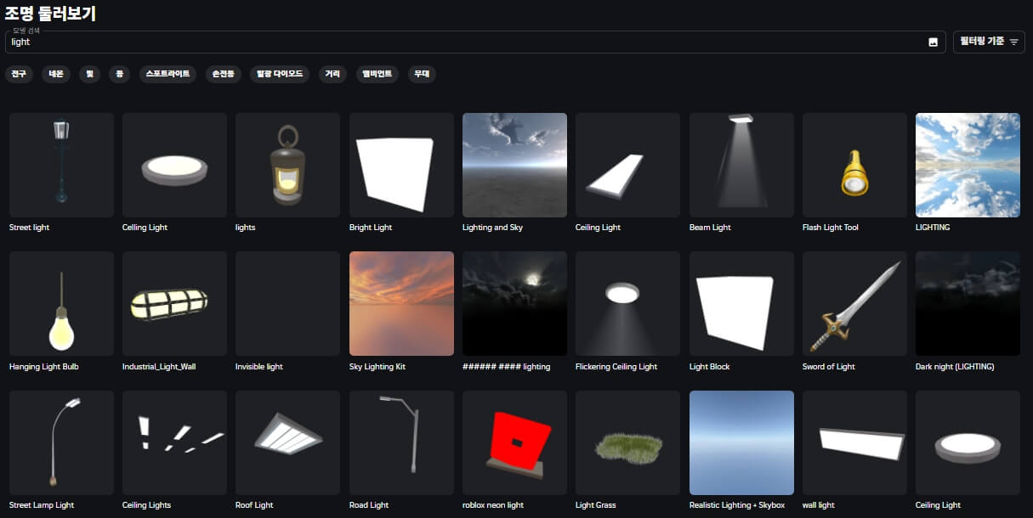Select the lantern 'lights' model thumbnail
Screen dimensions: 1033x518
click(287, 165)
